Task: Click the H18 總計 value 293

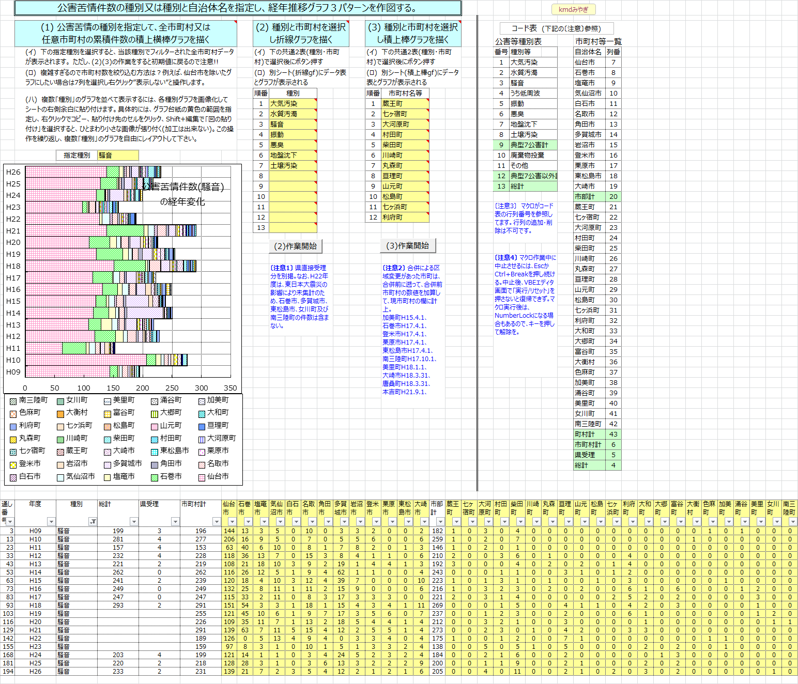Action: pos(118,605)
